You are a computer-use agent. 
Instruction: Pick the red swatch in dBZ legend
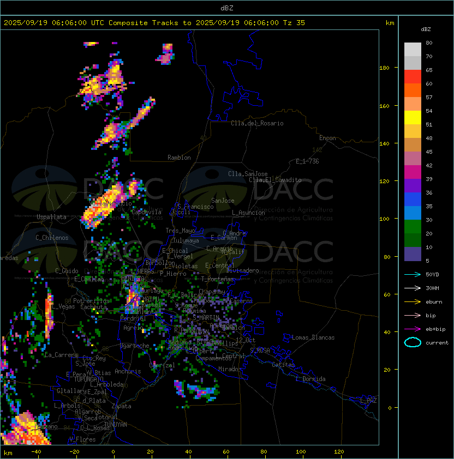click(x=413, y=77)
